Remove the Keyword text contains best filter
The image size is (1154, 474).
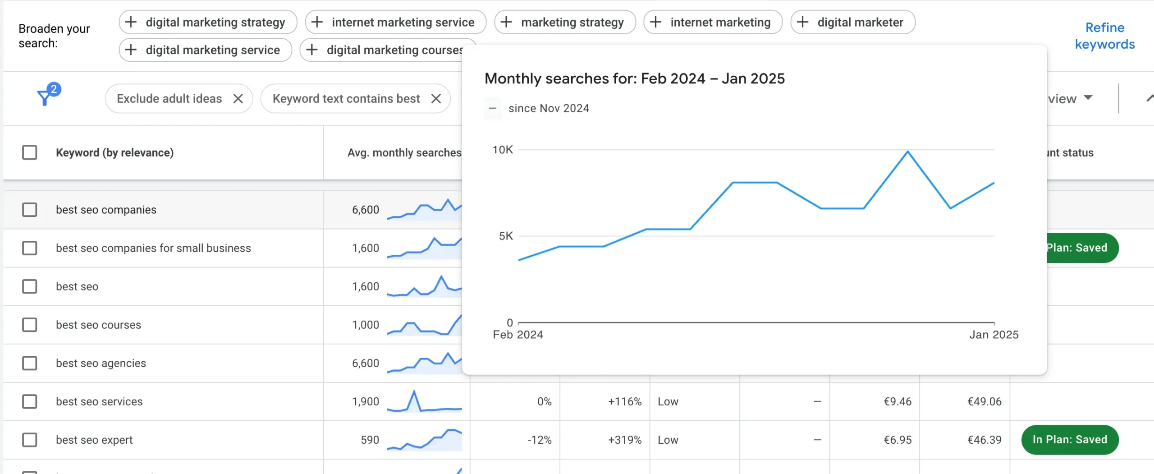[x=436, y=99]
